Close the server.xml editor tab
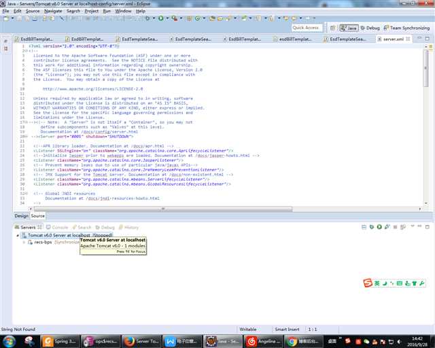Screen dimensions: 435x348 [x=408, y=39]
